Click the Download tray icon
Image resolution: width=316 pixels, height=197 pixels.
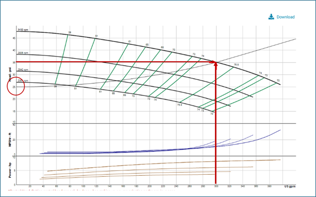pyautogui.click(x=271, y=17)
